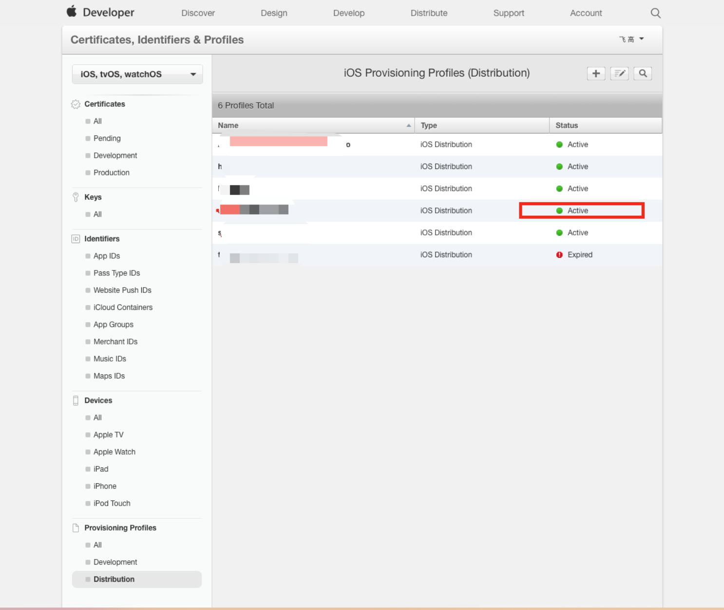Click the search profiles magnifier icon

point(643,74)
